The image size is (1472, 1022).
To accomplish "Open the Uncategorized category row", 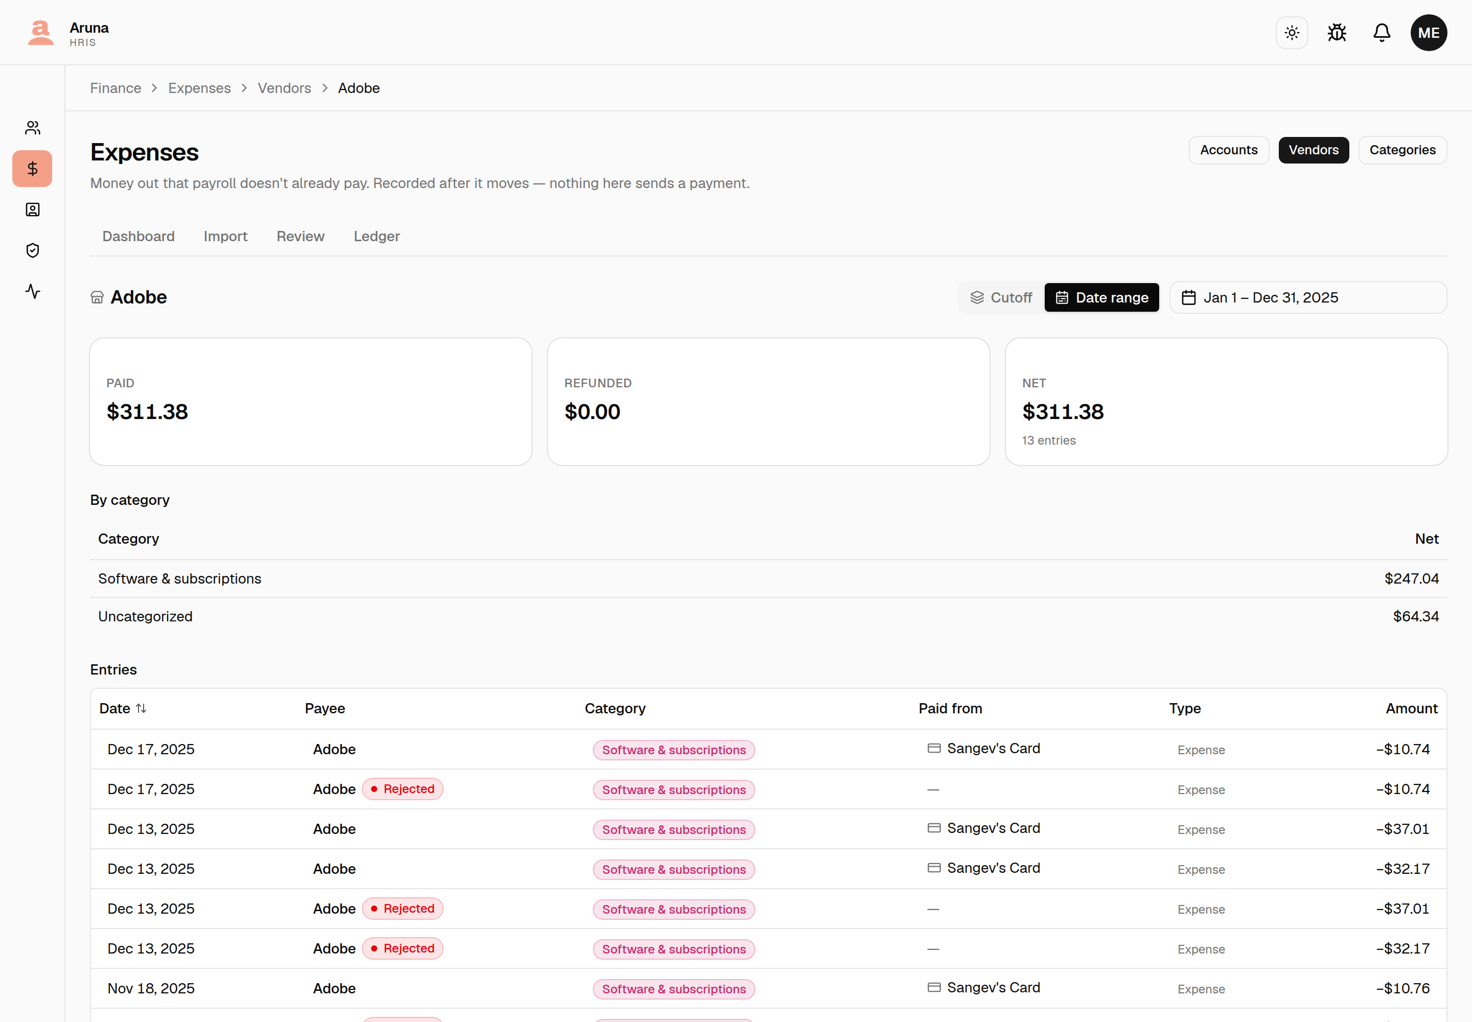I will pyautogui.click(x=768, y=617).
